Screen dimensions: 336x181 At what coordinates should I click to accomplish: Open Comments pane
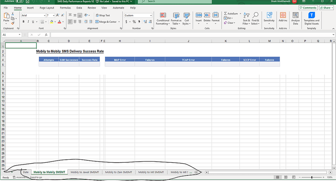(308, 8)
